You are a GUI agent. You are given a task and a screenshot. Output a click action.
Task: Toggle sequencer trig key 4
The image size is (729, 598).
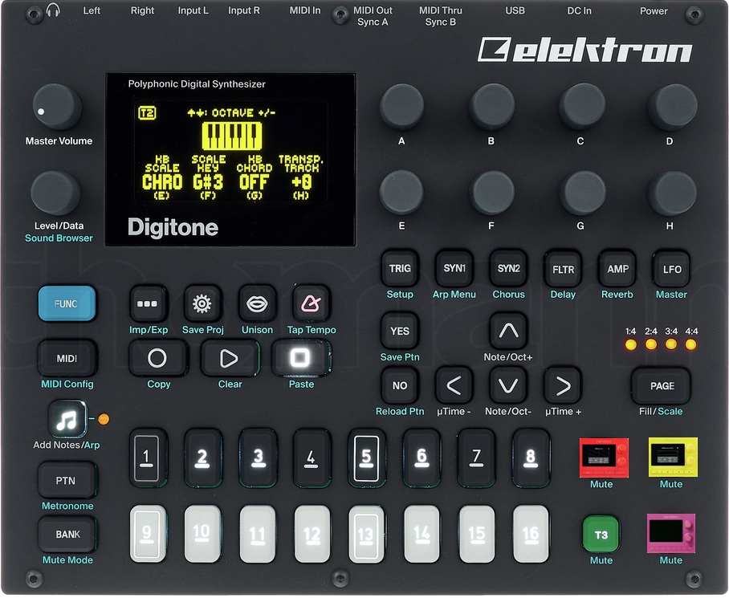pos(312,458)
